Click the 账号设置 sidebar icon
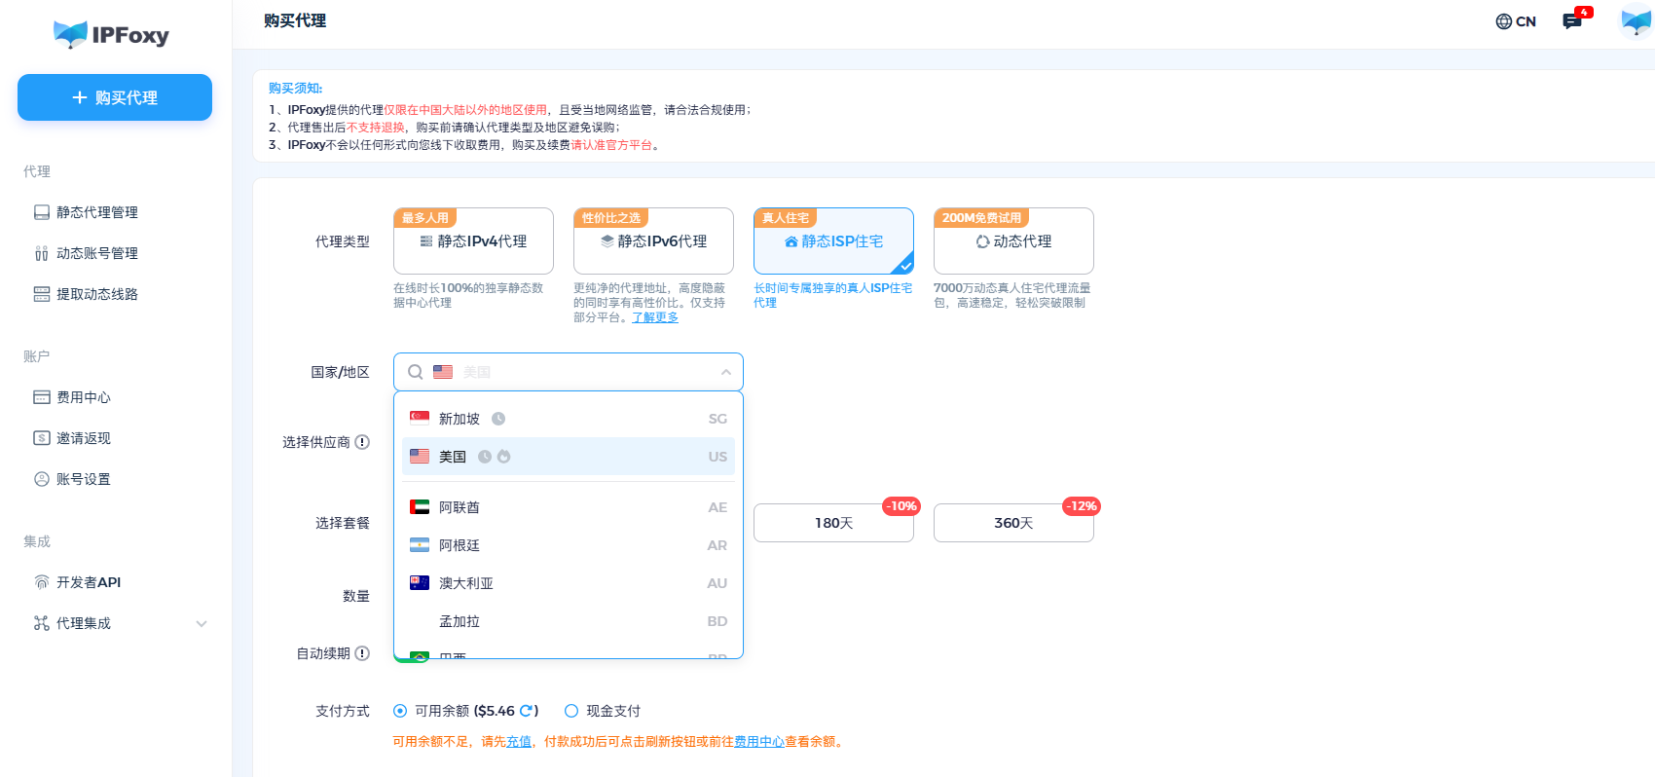1655x777 pixels. point(42,479)
